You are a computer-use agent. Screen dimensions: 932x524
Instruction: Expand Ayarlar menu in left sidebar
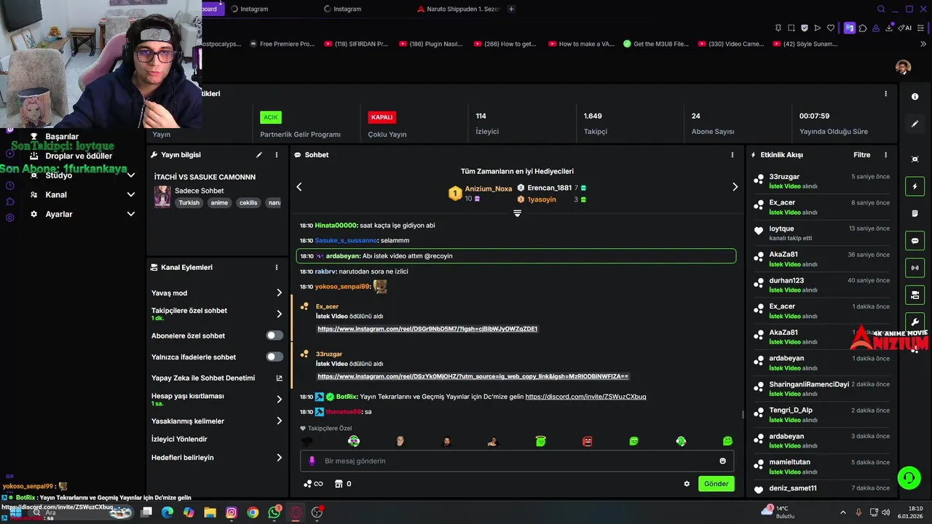coord(131,214)
